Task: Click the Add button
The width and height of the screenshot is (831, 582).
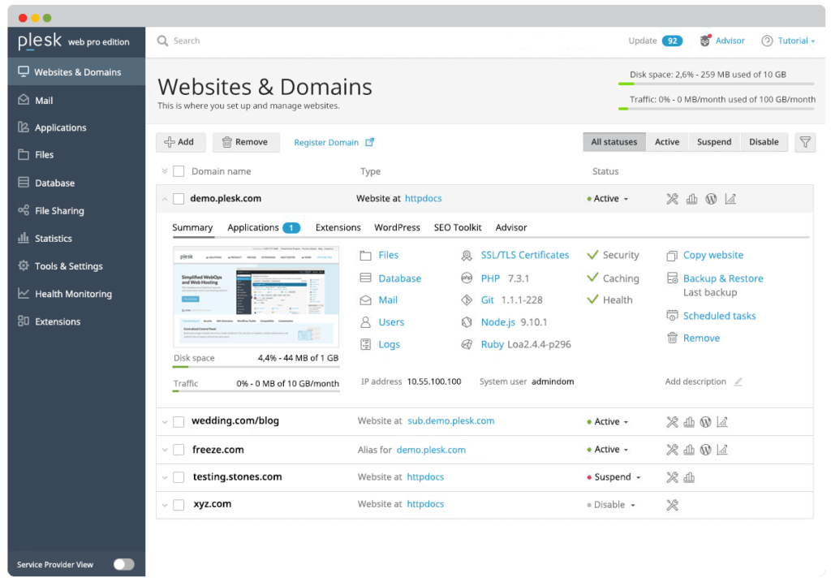Action: coord(179,142)
